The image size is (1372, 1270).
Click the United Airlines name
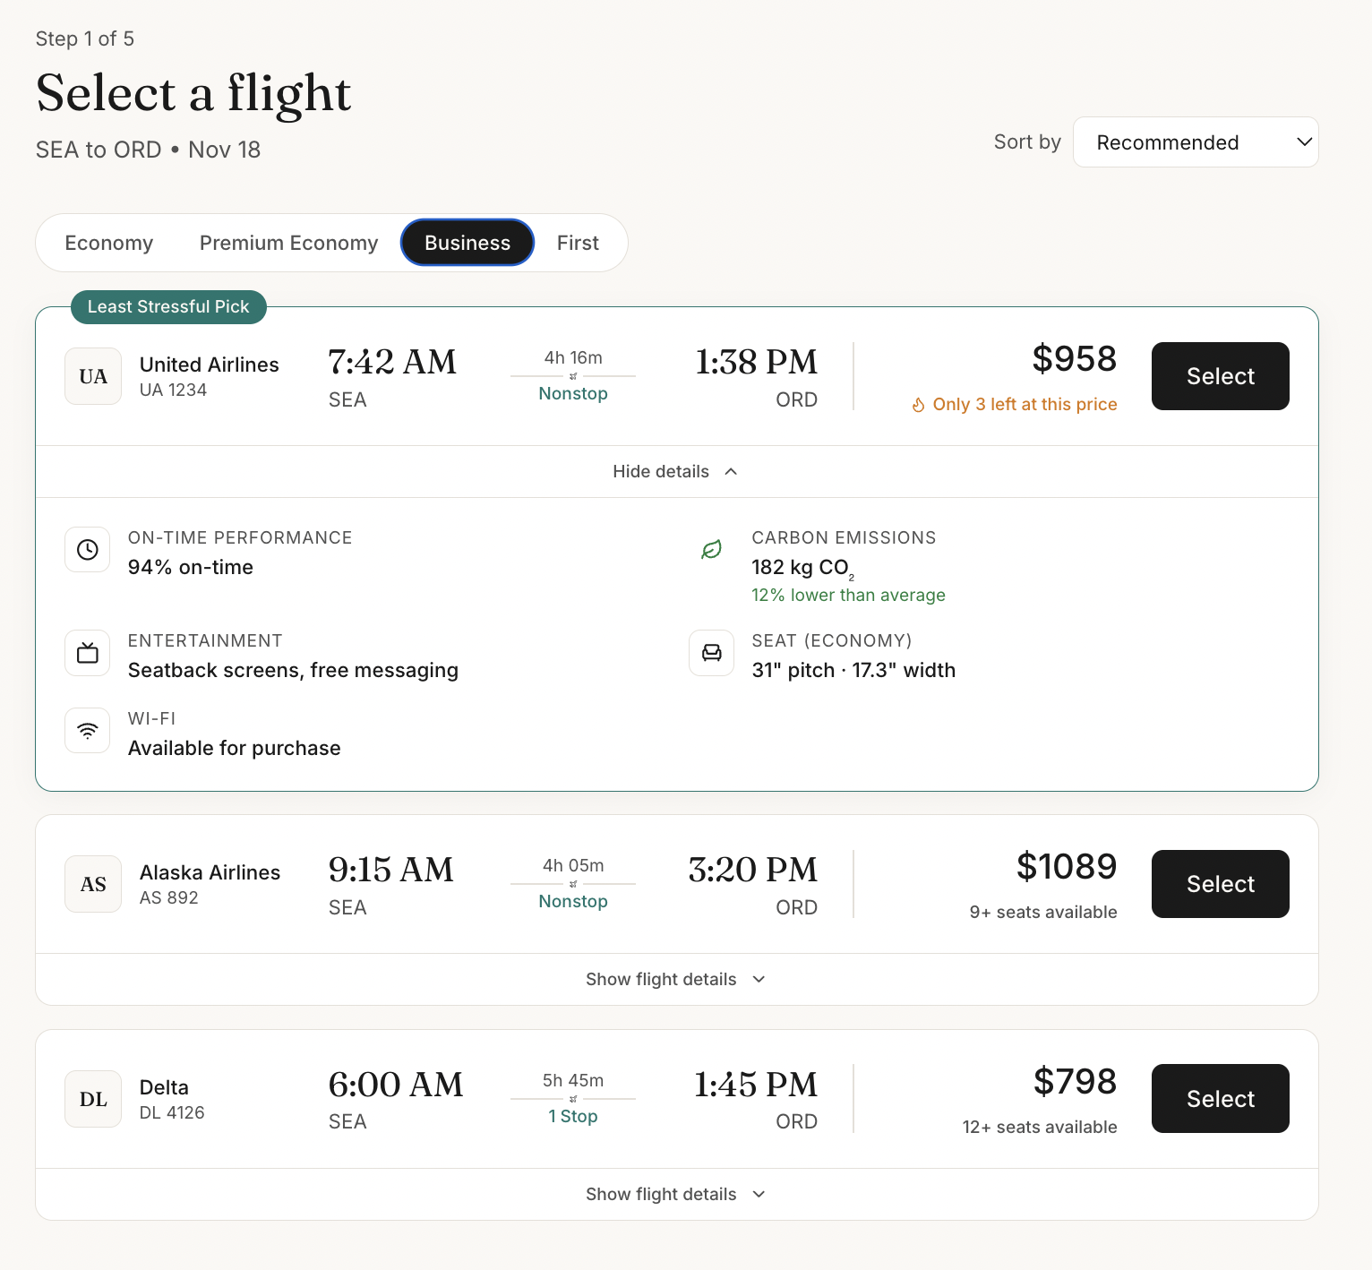point(209,365)
